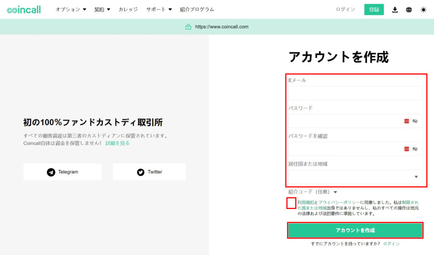
Task: Show password in the パスワードを確認 field
Action: 415,149
